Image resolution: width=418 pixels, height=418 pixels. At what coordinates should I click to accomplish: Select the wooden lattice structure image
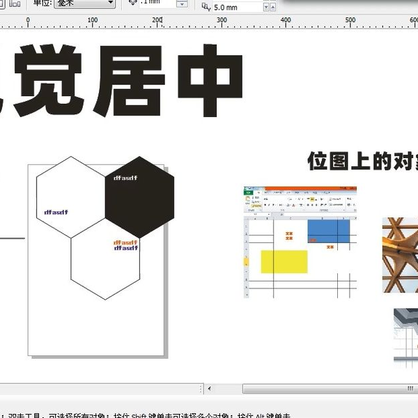pos(400,255)
